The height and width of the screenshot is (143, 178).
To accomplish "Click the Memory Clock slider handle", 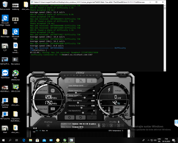I will tap(81, 108).
